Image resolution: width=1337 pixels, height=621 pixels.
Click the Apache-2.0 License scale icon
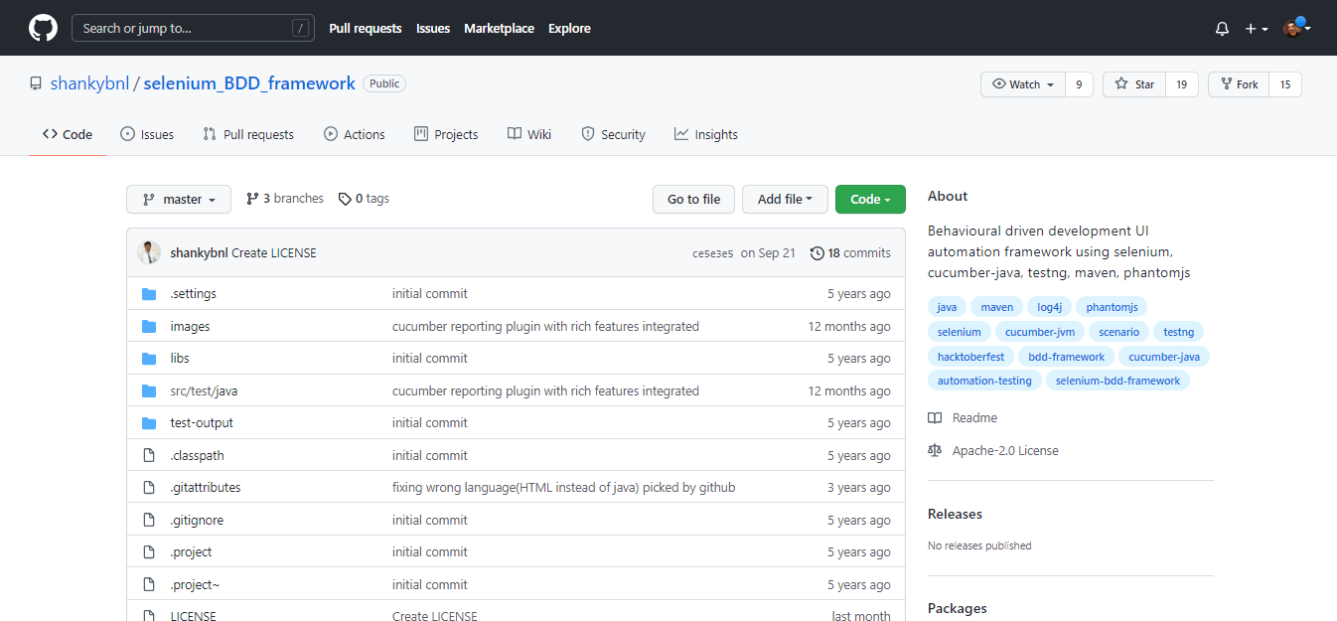[935, 451]
